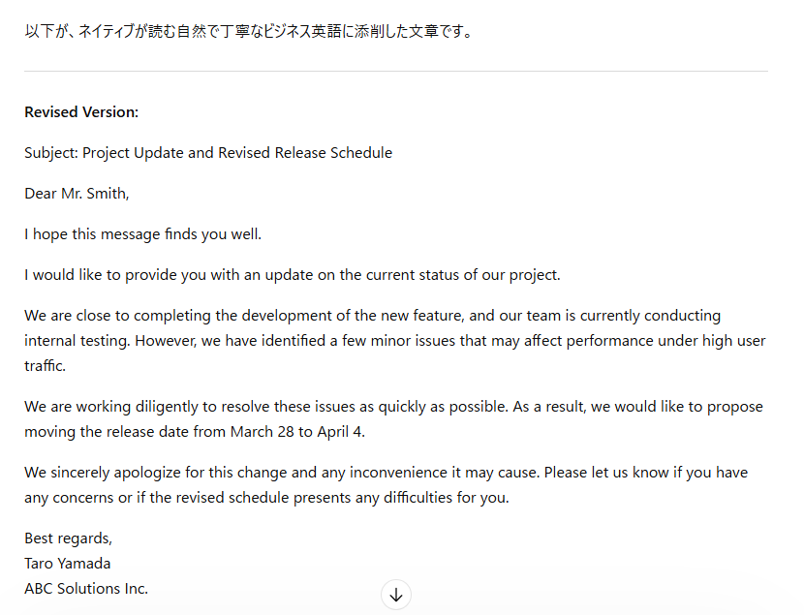Click the Subject line of the email
804x615 pixels.
pyautogui.click(x=208, y=153)
